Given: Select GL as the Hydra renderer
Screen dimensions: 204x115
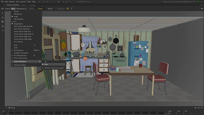Looking at the screenshot, I should click(46, 61).
